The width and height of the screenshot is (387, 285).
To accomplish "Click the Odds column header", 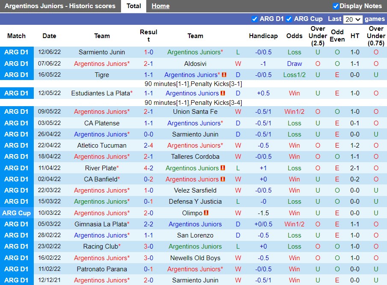I will 294,36.
